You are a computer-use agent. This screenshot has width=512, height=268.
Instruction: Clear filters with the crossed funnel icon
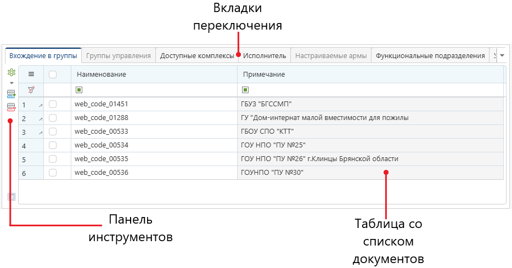31,90
